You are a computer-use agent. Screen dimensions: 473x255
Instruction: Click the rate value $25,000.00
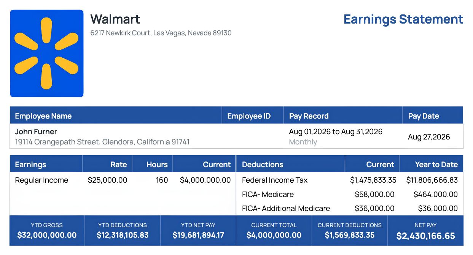coord(107,180)
